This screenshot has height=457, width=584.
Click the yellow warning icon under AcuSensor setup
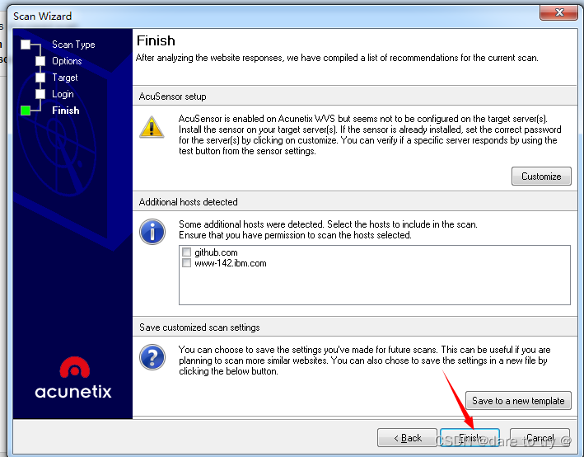(x=152, y=127)
